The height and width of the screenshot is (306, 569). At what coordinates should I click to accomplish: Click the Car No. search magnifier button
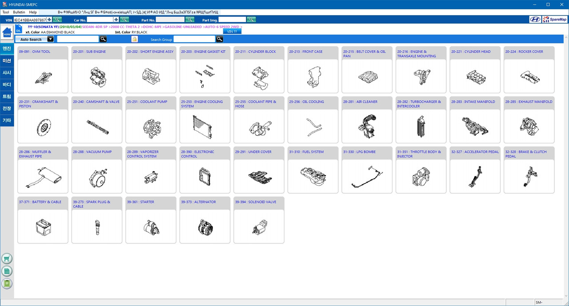(x=124, y=20)
